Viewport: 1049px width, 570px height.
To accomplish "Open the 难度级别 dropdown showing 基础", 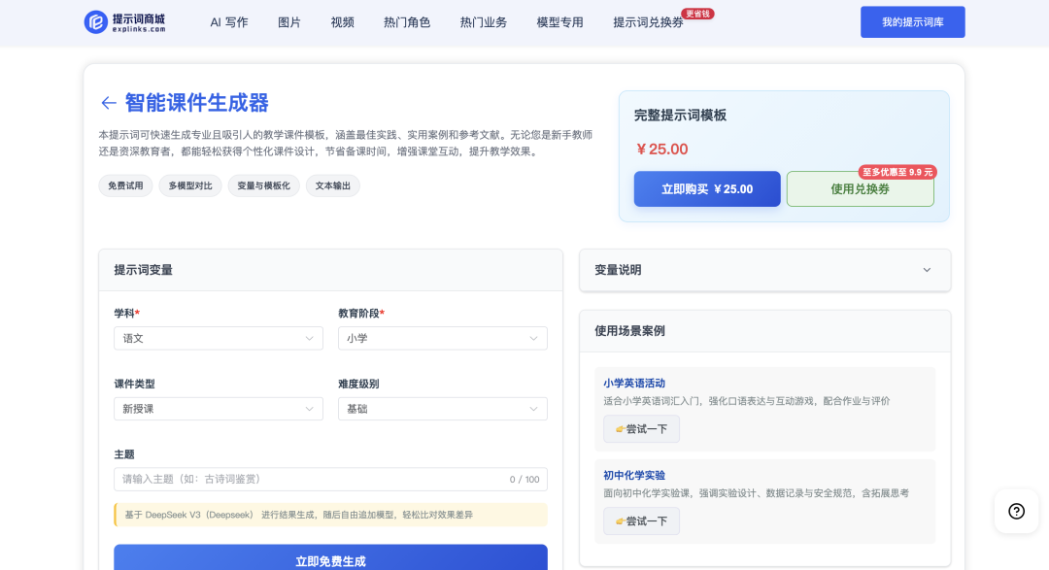I will 442,409.
